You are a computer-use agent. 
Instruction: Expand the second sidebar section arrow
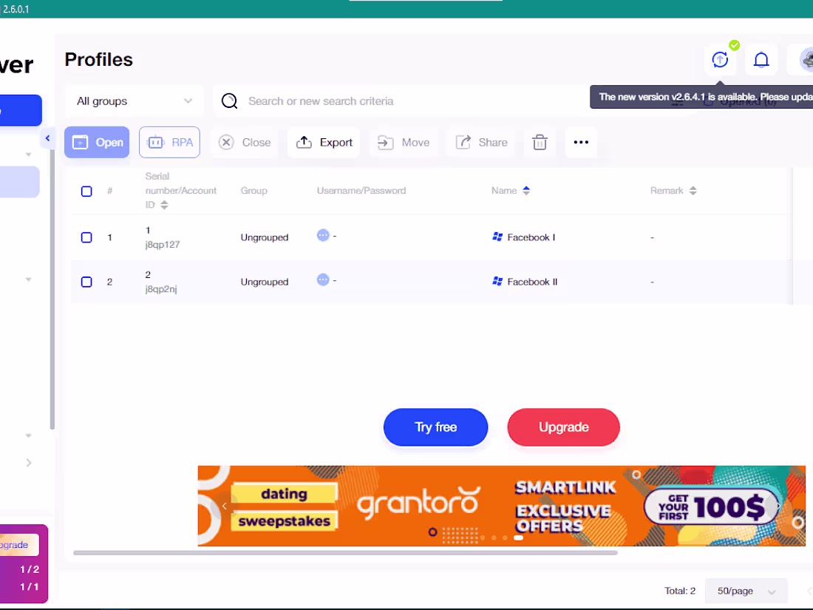(x=29, y=279)
